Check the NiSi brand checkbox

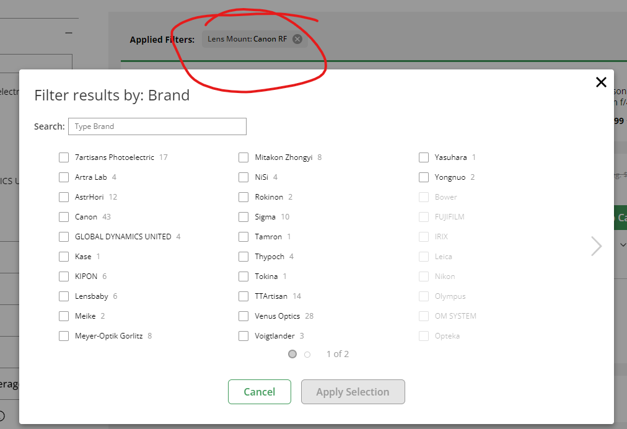243,177
